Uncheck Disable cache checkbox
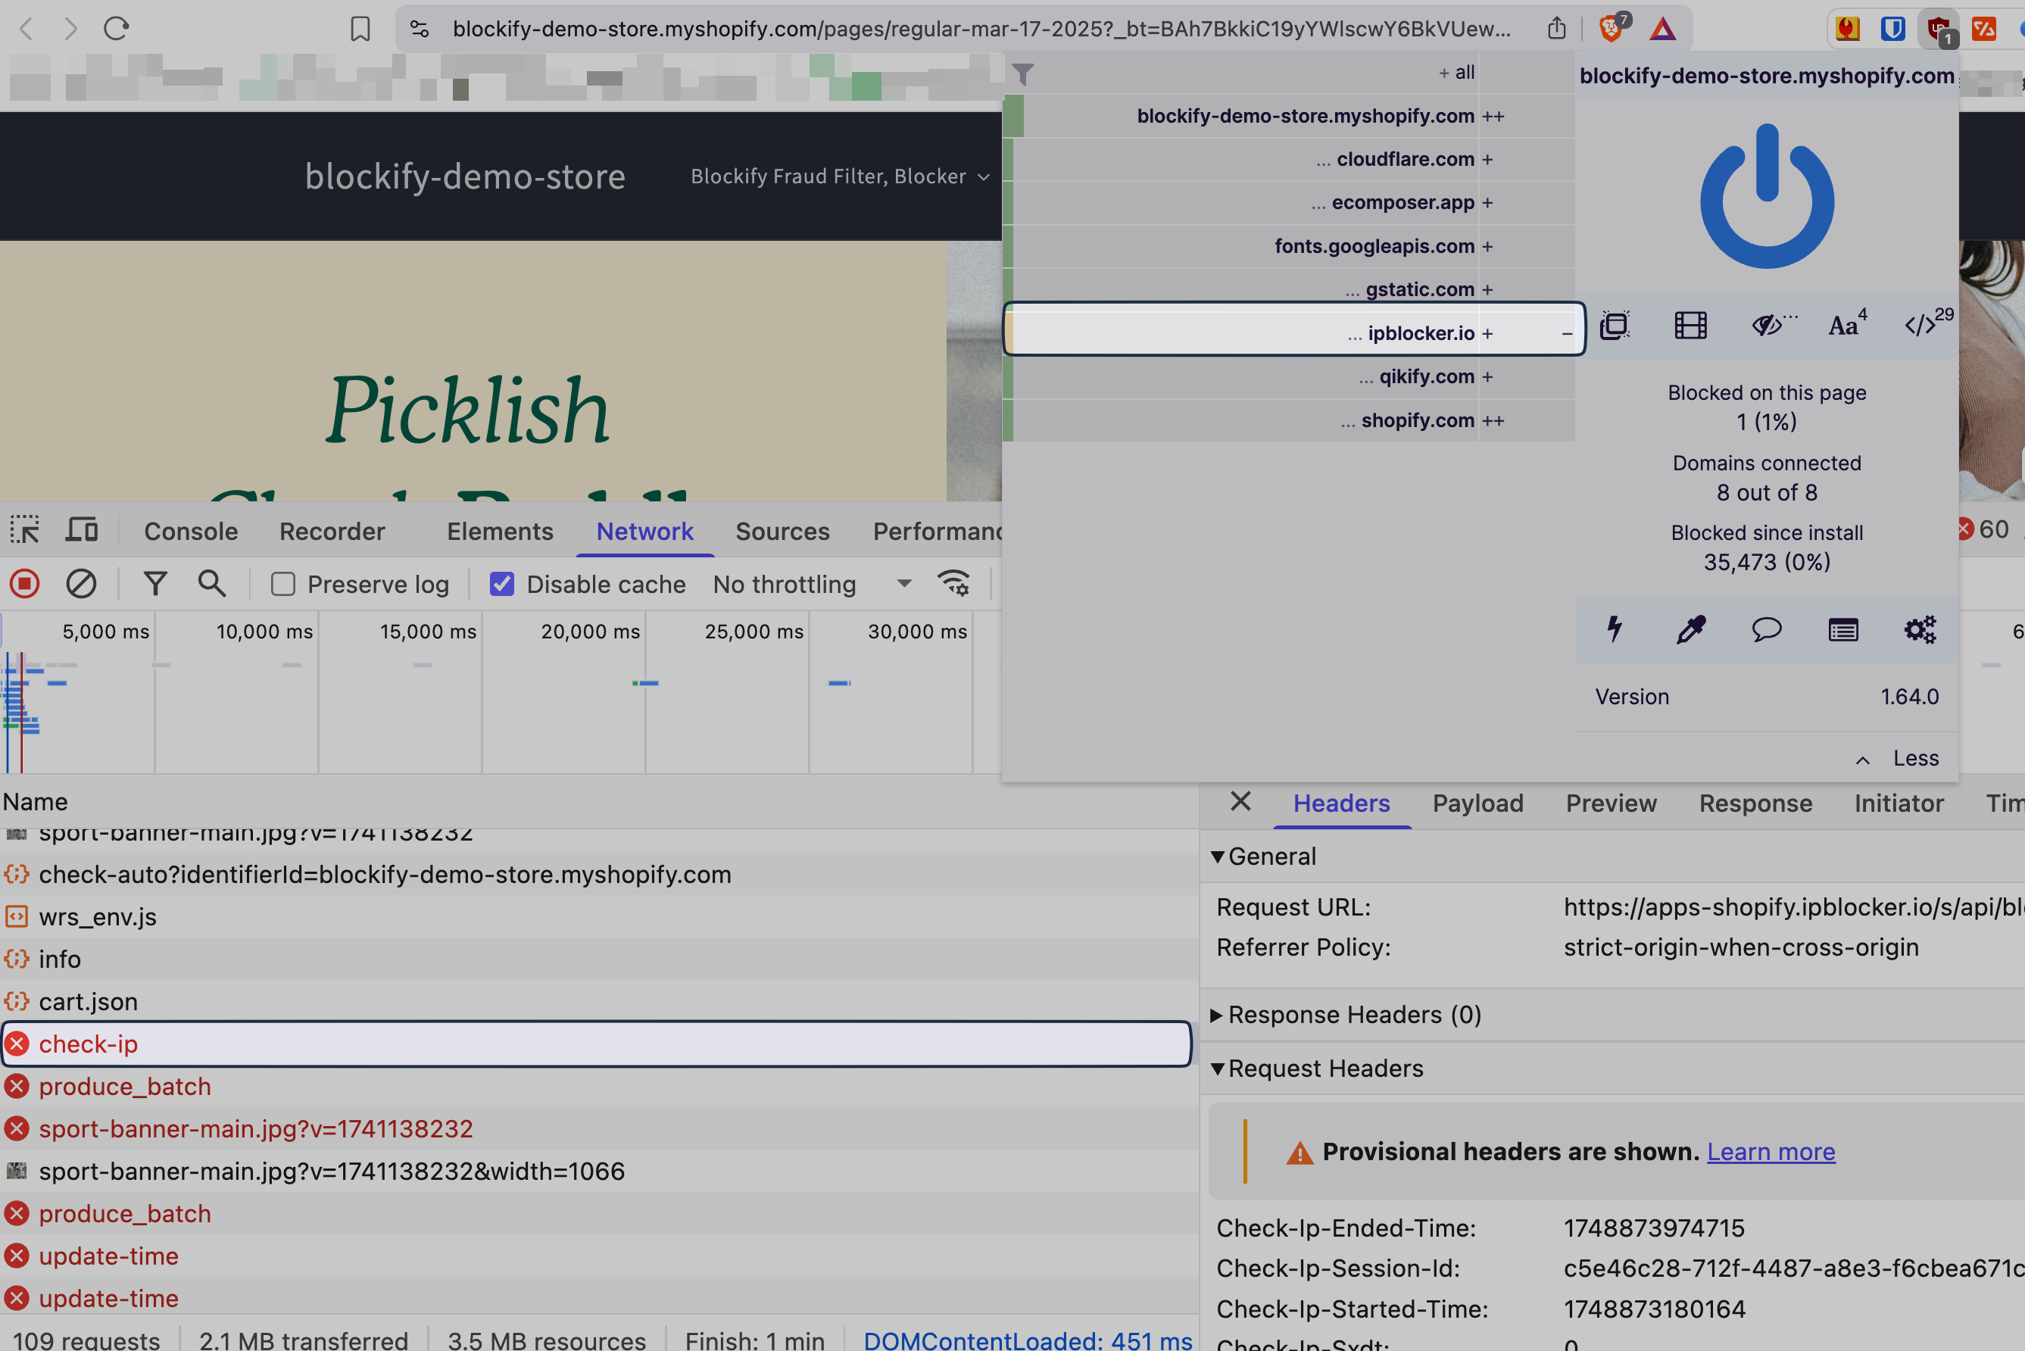Screen dimensions: 2025x1351 (x=501, y=584)
